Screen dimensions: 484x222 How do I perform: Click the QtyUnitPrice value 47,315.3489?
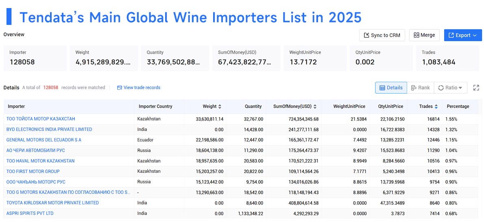coord(392,203)
